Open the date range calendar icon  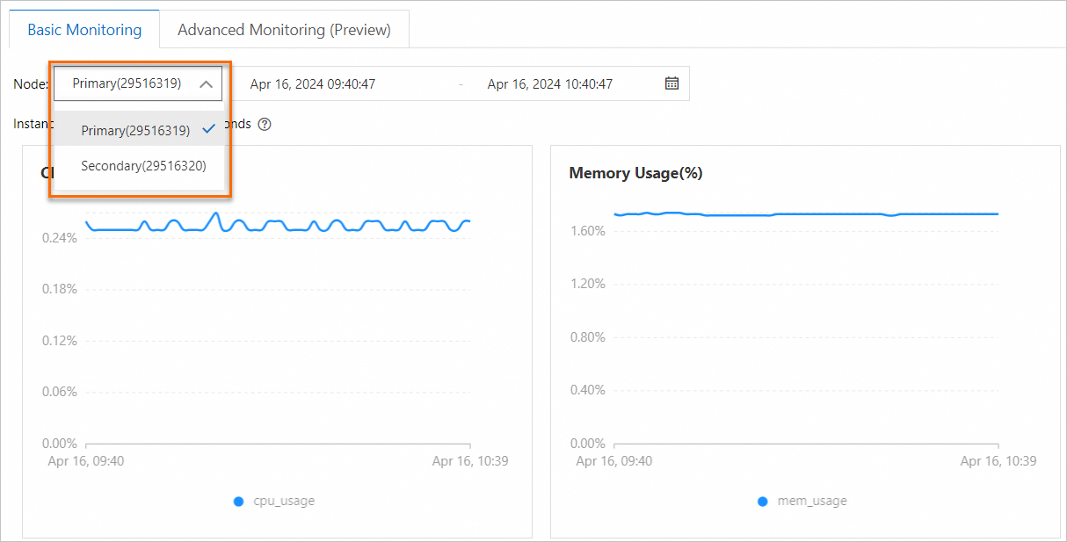click(x=672, y=83)
